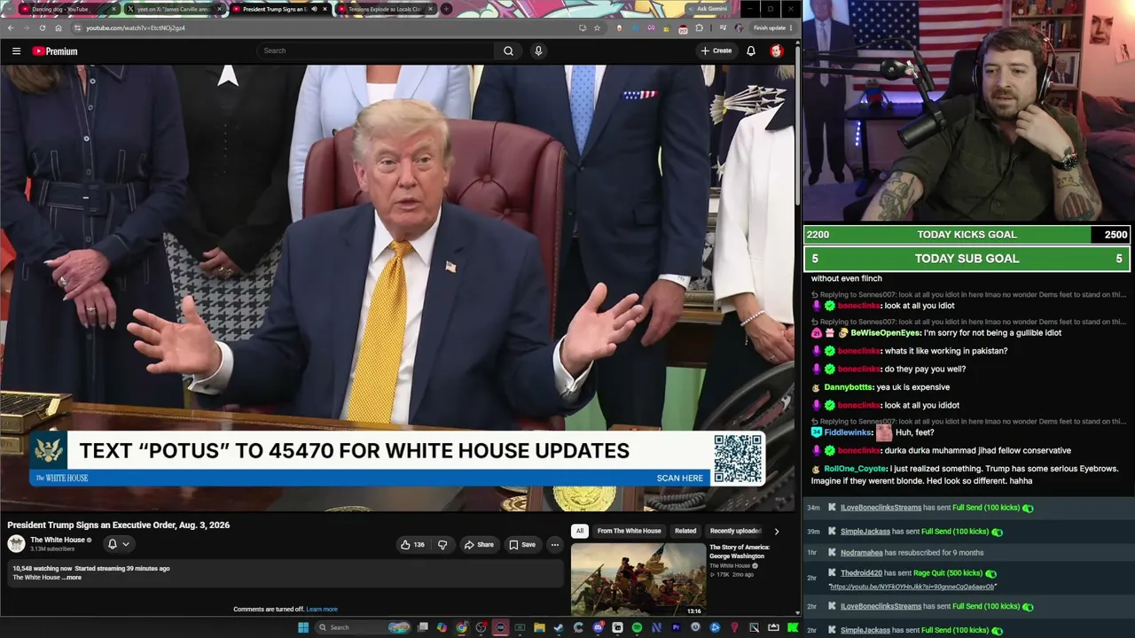1135x638 pixels.
Task: Expand the video description with more
Action: point(72,578)
